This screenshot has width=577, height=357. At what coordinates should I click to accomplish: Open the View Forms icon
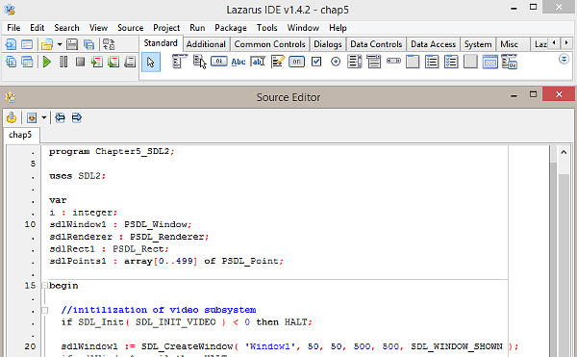tap(27, 62)
